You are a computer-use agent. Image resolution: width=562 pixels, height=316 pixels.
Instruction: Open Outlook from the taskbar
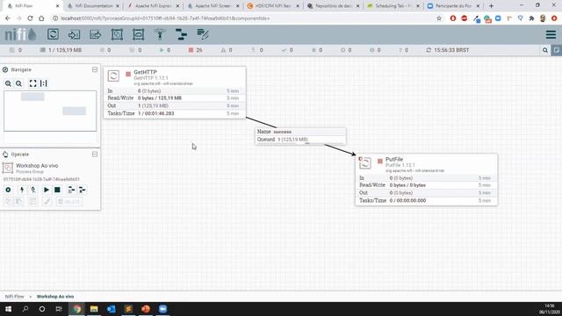pos(112,309)
